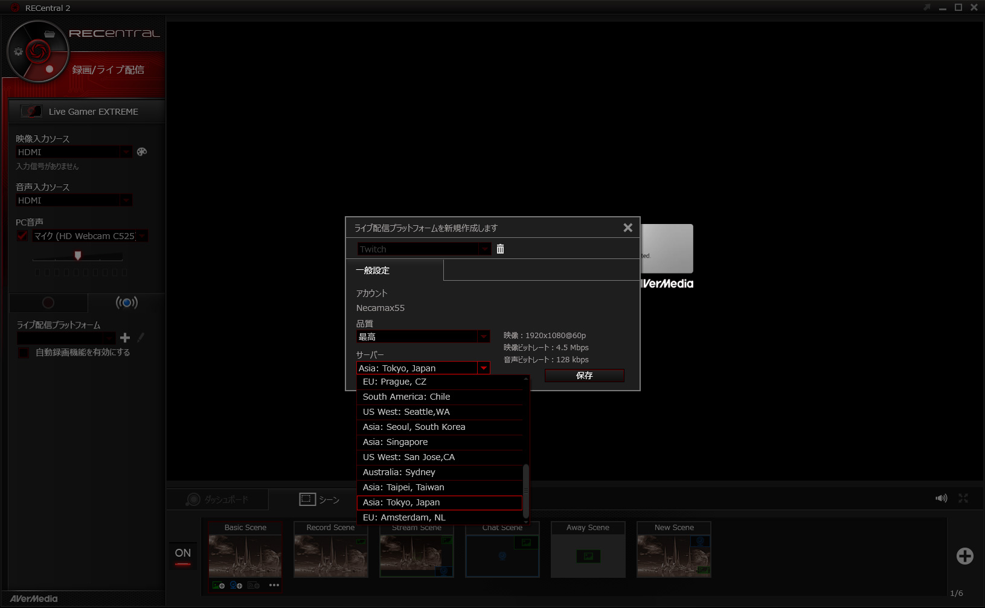Adjust the PC audio volume slider

coord(78,256)
